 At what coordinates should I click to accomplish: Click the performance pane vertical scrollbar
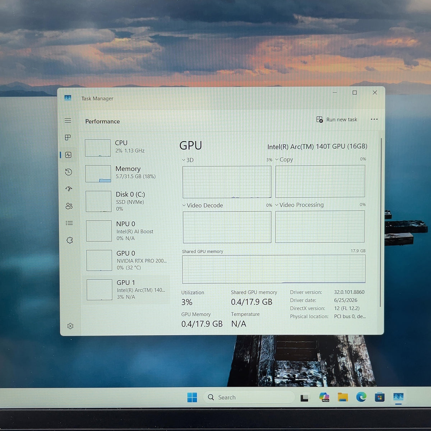(380, 223)
